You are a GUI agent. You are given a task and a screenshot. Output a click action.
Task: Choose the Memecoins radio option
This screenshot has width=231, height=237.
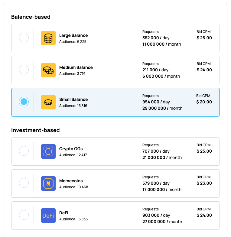tap(24, 183)
